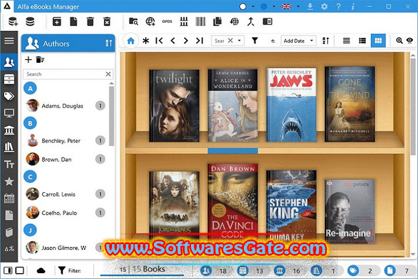Add a new author with plus

(28, 59)
